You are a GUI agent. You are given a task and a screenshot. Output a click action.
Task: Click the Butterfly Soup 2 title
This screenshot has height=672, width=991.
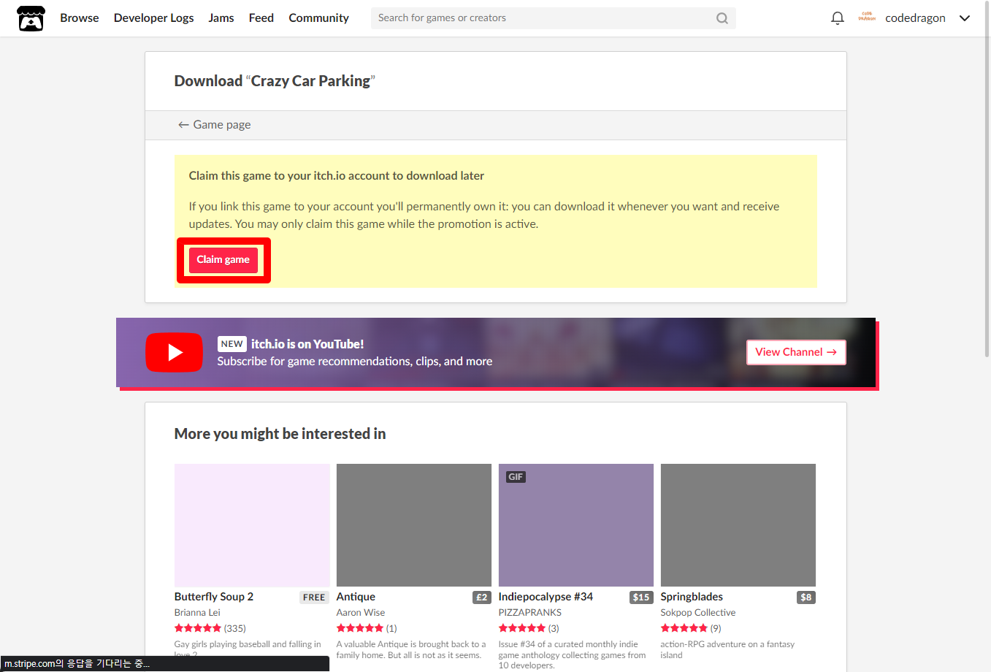point(214,597)
